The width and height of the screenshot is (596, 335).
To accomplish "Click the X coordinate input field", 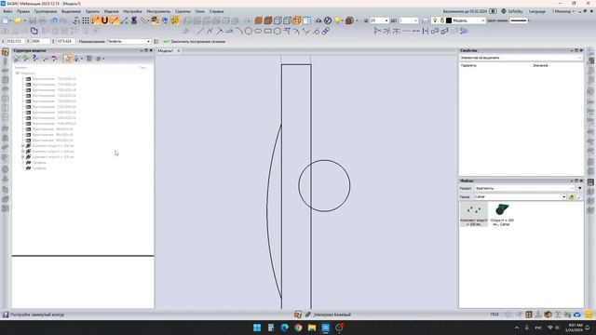I will click(16, 41).
